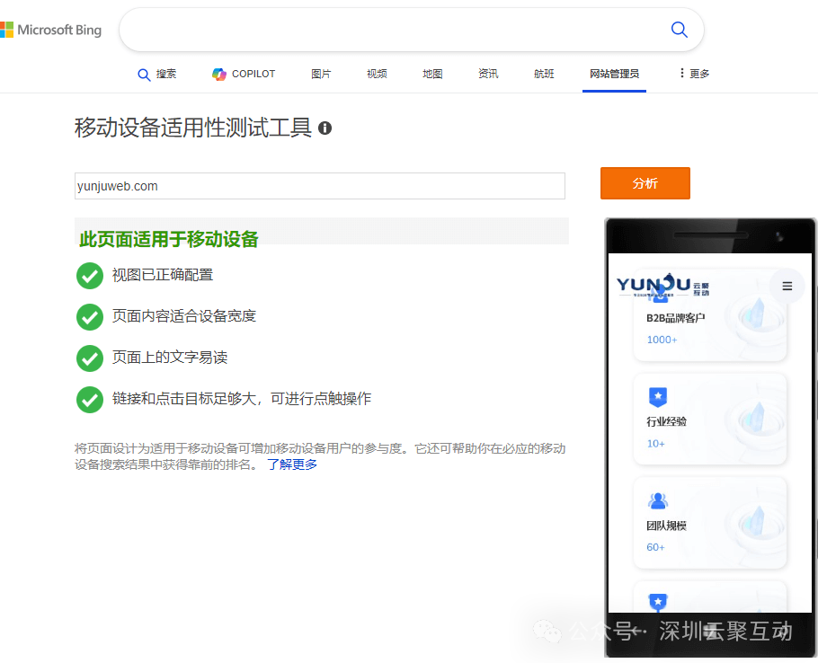Open the COPILOT tab
The height and width of the screenshot is (663, 818).
[244, 74]
